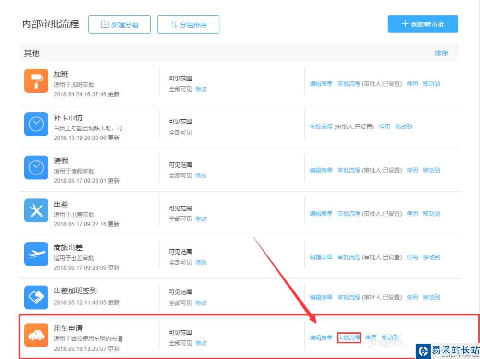The height and width of the screenshot is (359, 480).
Task: Click 修改 visibility for 商旅出差
Action: pyautogui.click(x=201, y=262)
